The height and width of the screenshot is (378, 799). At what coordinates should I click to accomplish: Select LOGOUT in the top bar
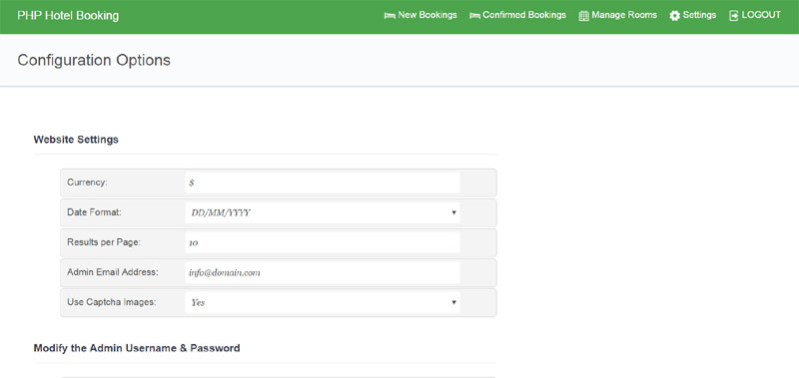click(761, 15)
